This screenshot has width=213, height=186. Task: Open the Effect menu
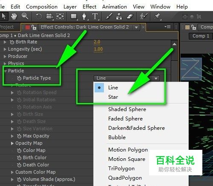coord(89,7)
